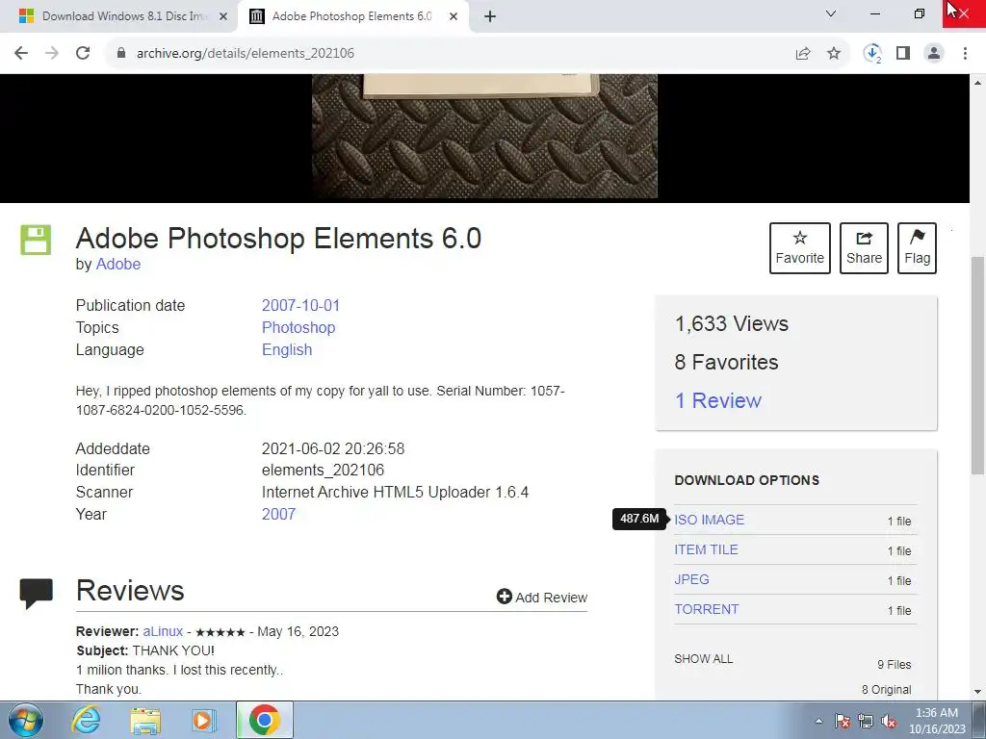Click the browser forward arrow
The height and width of the screenshot is (739, 986).
[52, 54]
